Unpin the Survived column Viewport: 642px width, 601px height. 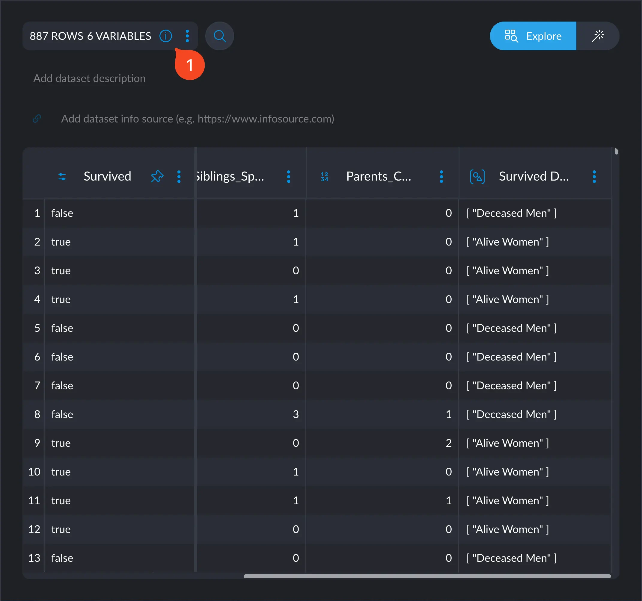pyautogui.click(x=157, y=176)
